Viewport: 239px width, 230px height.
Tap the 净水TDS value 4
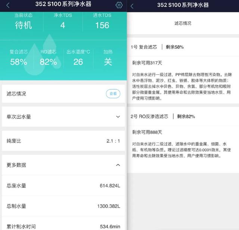63,25
